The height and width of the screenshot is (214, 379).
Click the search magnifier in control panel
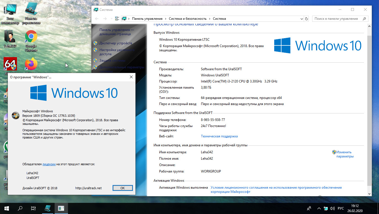364,19
